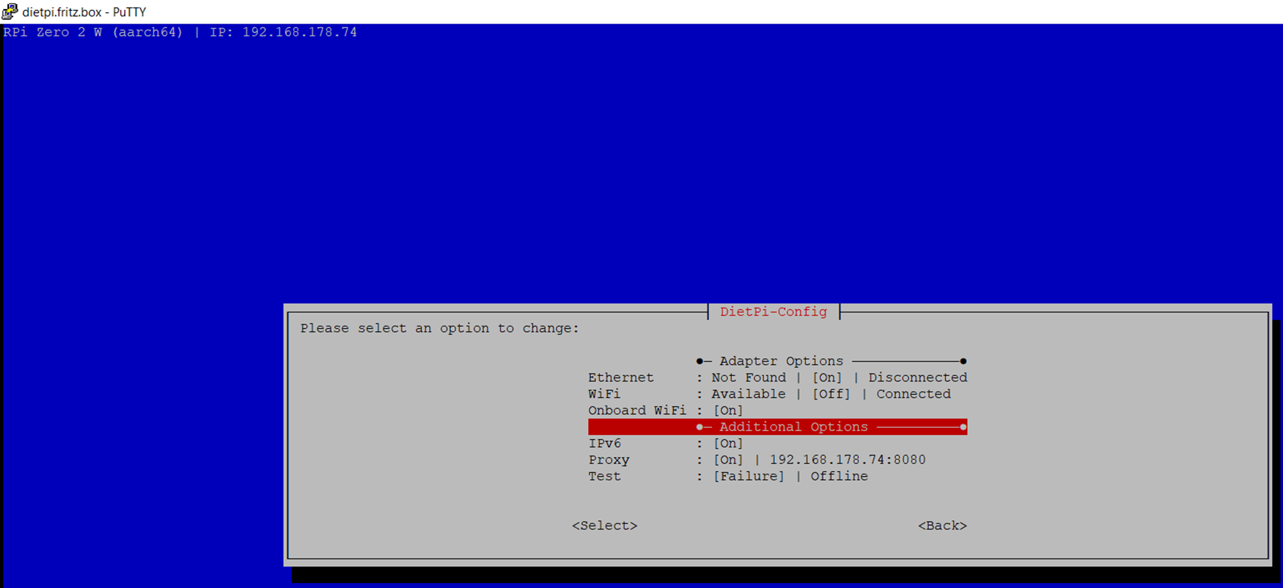This screenshot has width=1283, height=588.
Task: Click the dietpi.fritz.box - PuTTY window title
Action: coord(84,12)
